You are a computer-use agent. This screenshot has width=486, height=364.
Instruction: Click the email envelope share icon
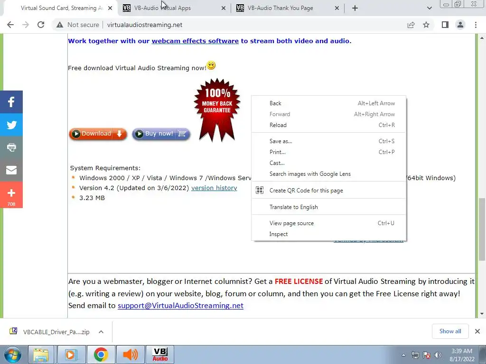pos(11,170)
